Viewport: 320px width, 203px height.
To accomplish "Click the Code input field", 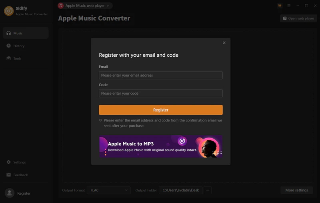I will (x=161, y=94).
